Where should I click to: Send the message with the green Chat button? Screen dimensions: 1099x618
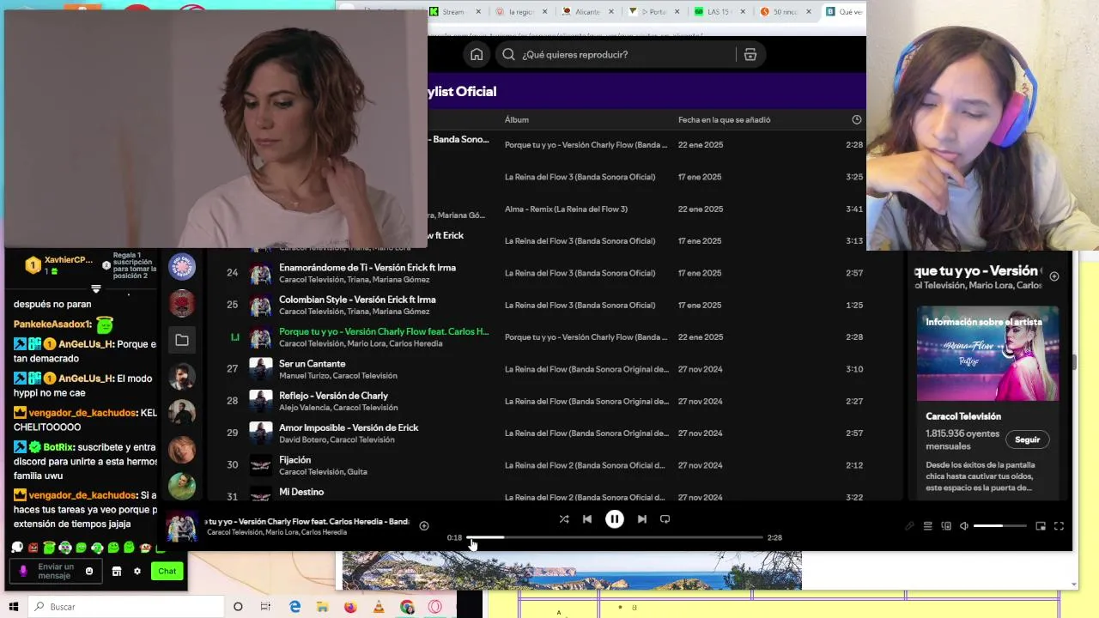167,571
